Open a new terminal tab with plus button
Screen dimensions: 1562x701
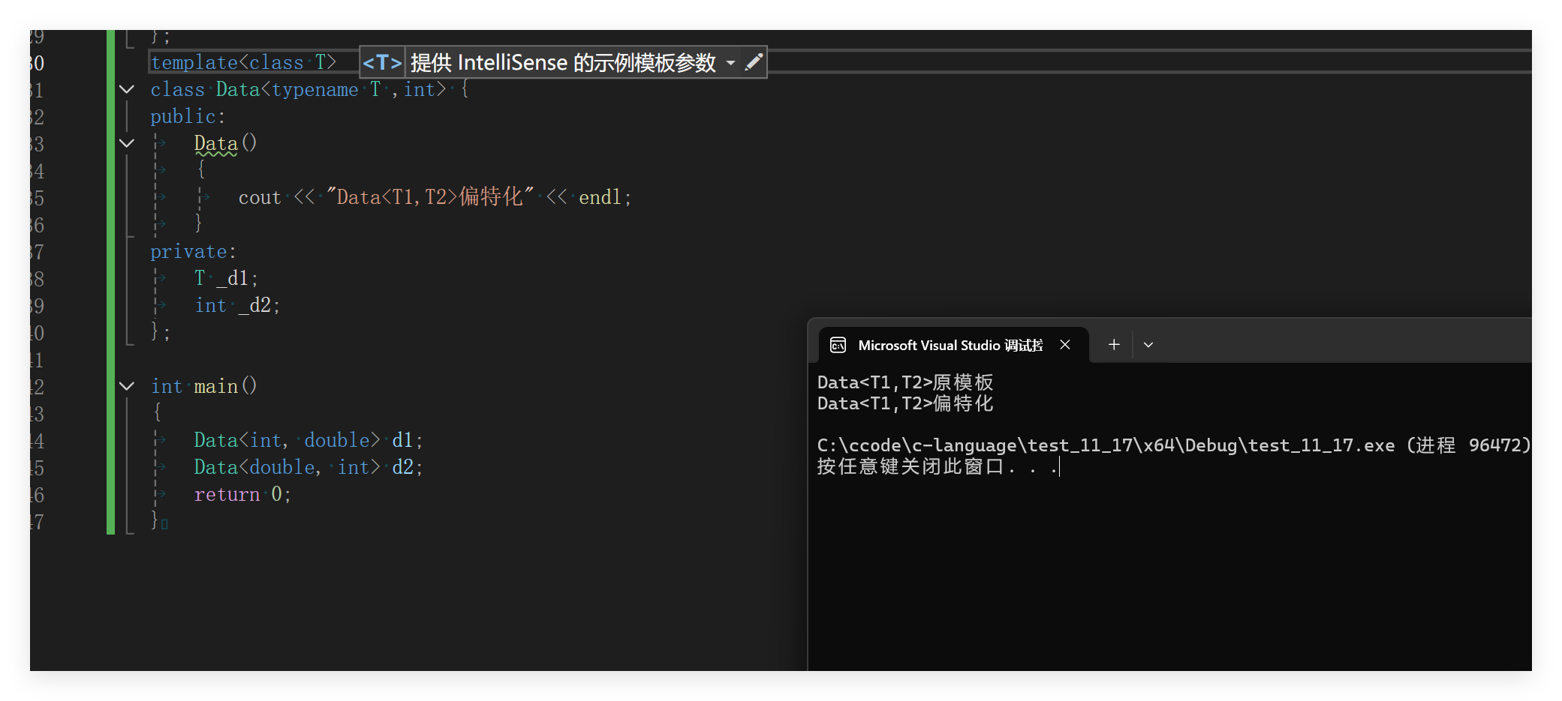pos(1114,345)
